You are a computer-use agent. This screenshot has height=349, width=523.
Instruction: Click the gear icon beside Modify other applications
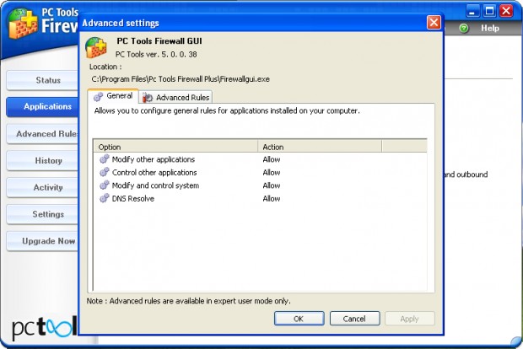click(104, 159)
